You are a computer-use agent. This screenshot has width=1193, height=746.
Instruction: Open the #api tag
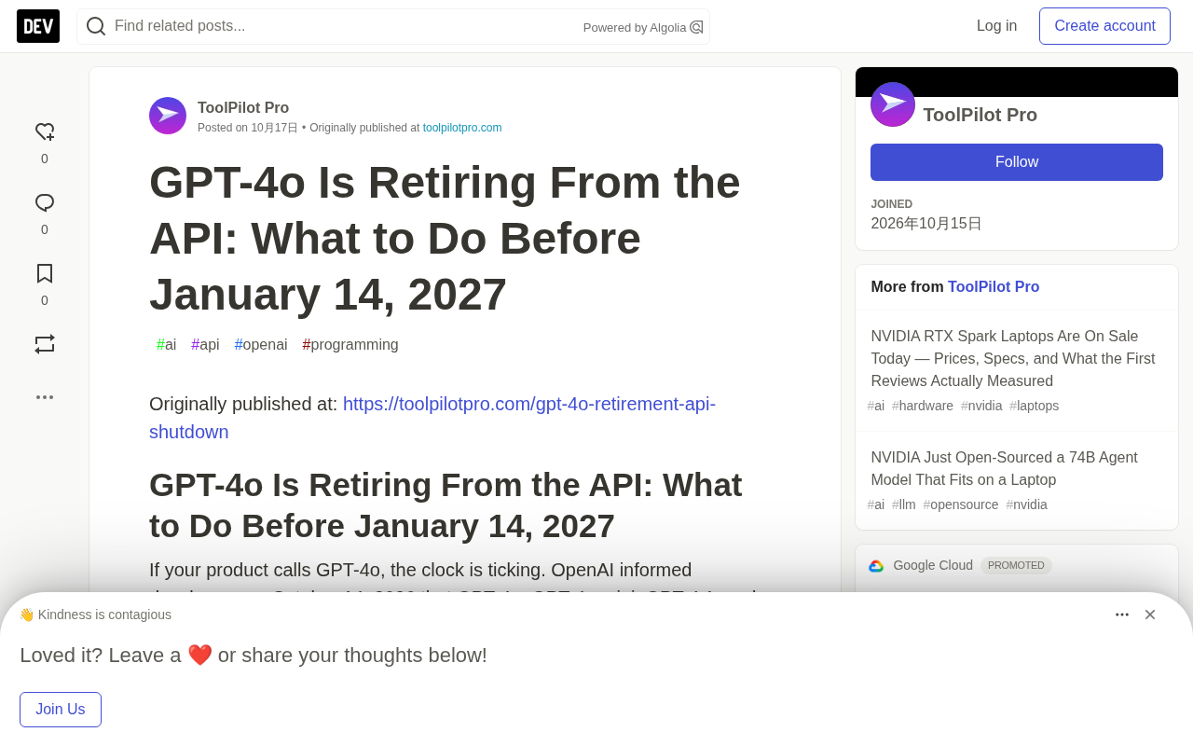click(205, 345)
